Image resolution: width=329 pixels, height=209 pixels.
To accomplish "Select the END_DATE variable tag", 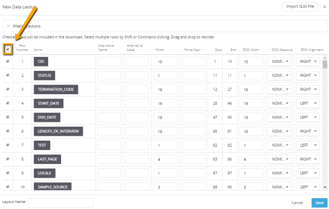I will [x=47, y=117].
